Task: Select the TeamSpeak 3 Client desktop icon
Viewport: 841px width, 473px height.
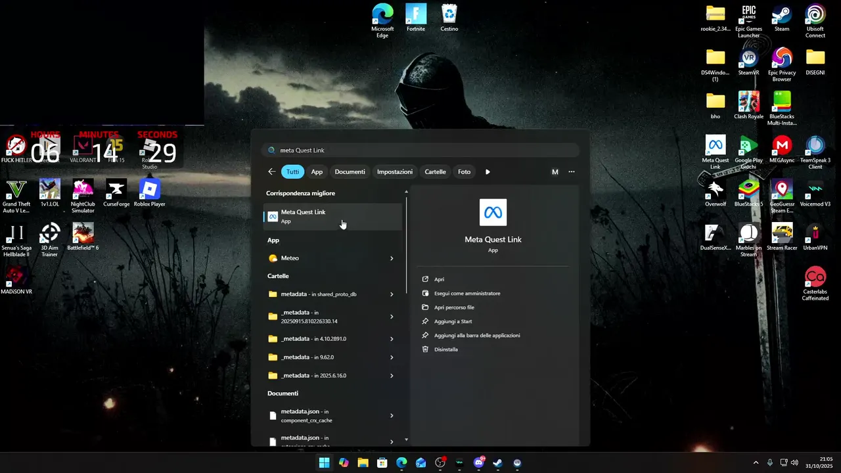Action: tap(815, 152)
